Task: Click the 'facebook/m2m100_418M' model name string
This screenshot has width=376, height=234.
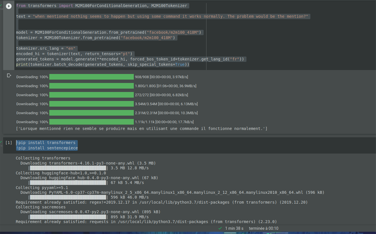Action: point(173,32)
